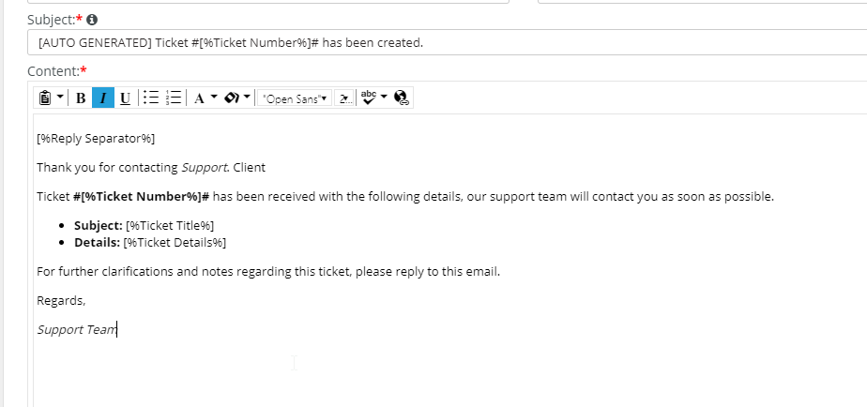Expand the background color dropdown arrow

tap(247, 98)
